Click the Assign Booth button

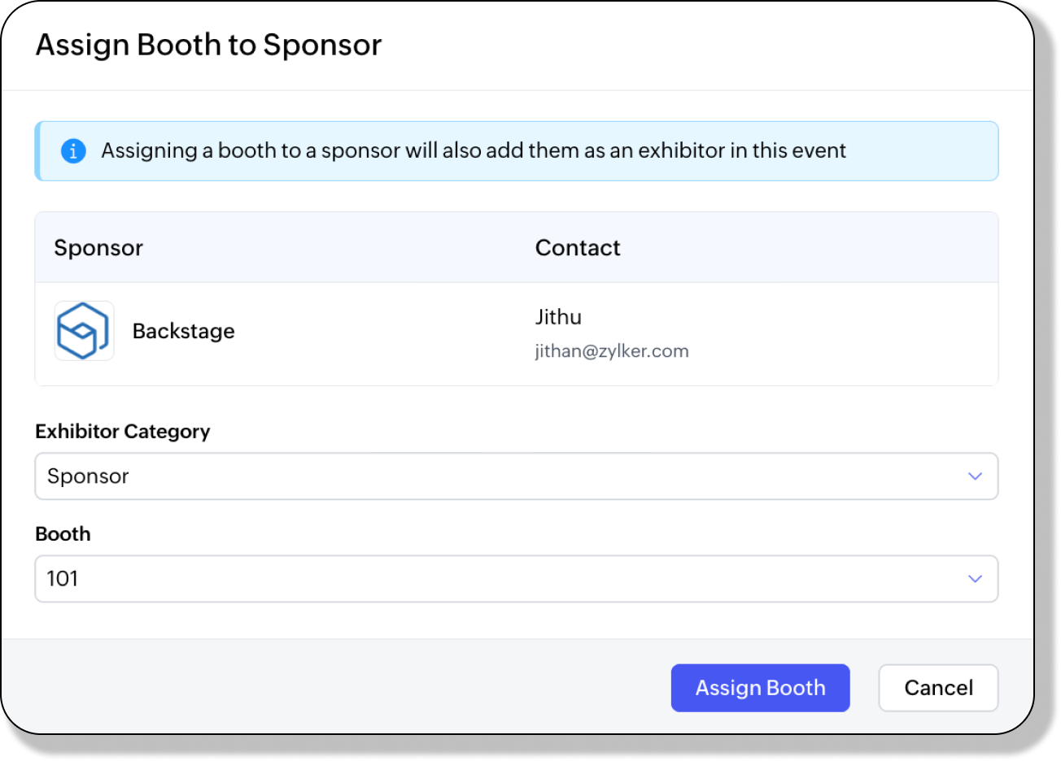760,688
